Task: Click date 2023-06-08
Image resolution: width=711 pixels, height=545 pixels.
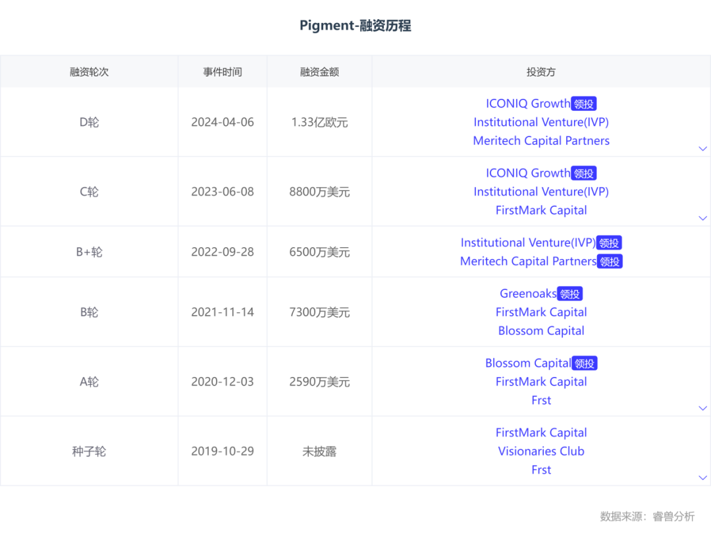Action: [223, 192]
